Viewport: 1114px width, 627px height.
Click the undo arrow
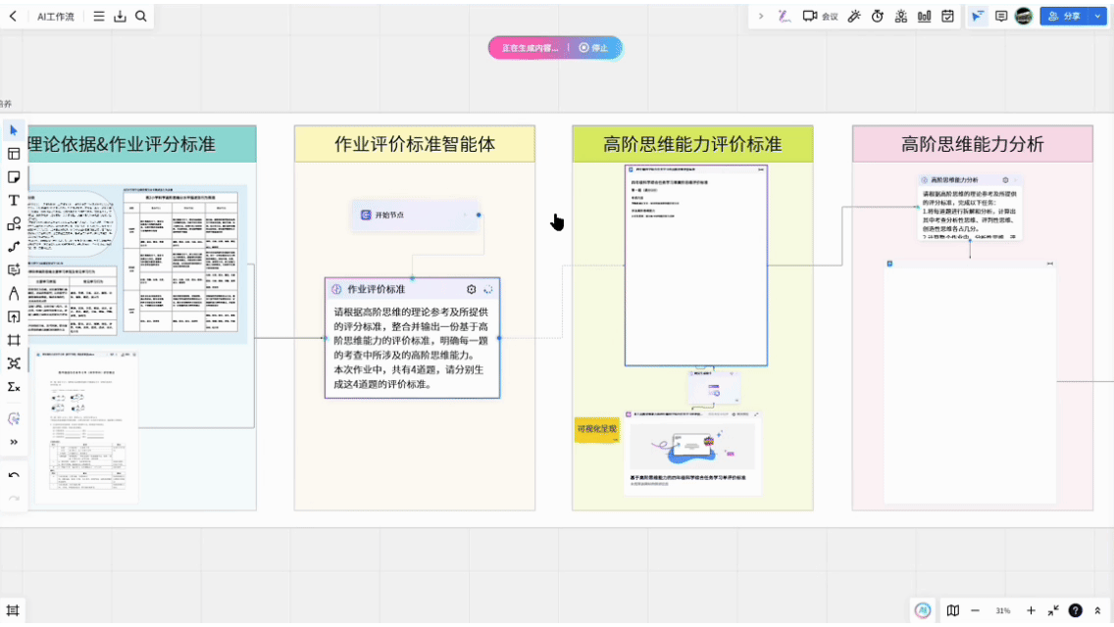pyautogui.click(x=14, y=475)
